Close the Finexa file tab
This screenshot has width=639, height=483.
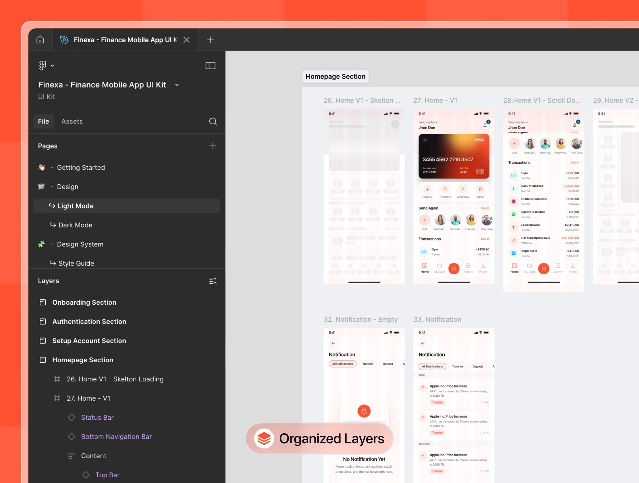(x=186, y=40)
